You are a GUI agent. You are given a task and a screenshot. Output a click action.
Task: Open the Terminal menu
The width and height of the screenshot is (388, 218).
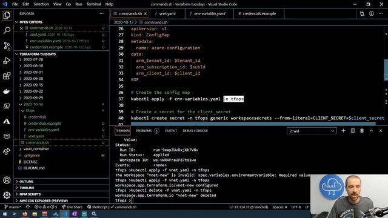93,4
